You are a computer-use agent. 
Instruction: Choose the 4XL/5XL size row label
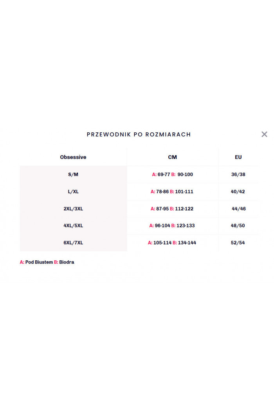[73, 225]
